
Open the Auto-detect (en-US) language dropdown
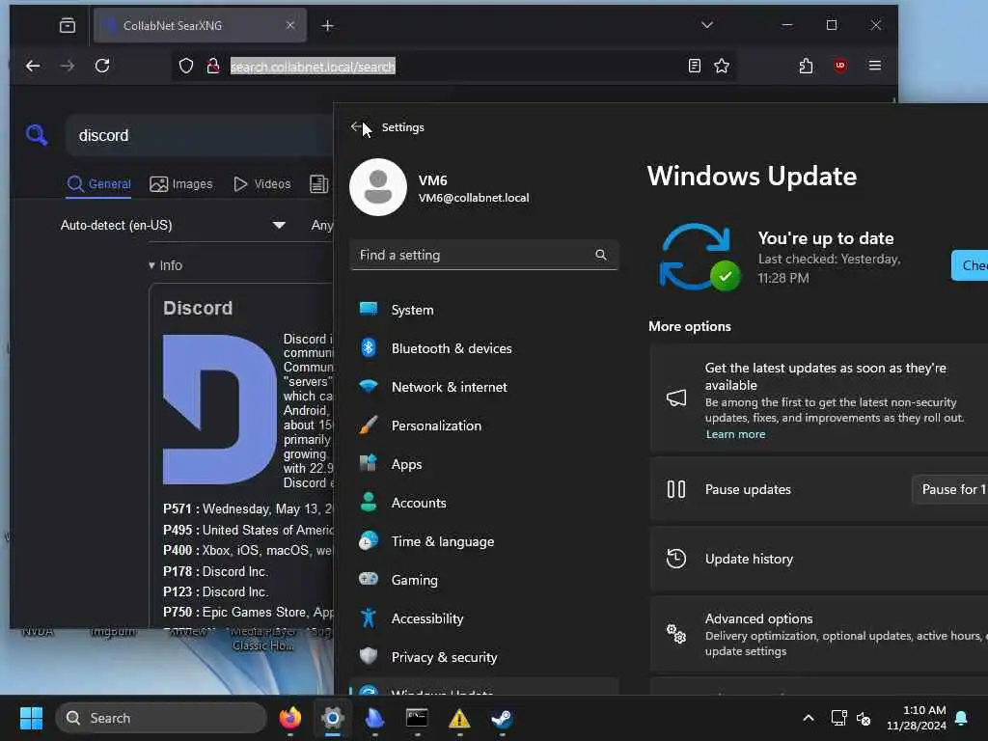(x=174, y=225)
